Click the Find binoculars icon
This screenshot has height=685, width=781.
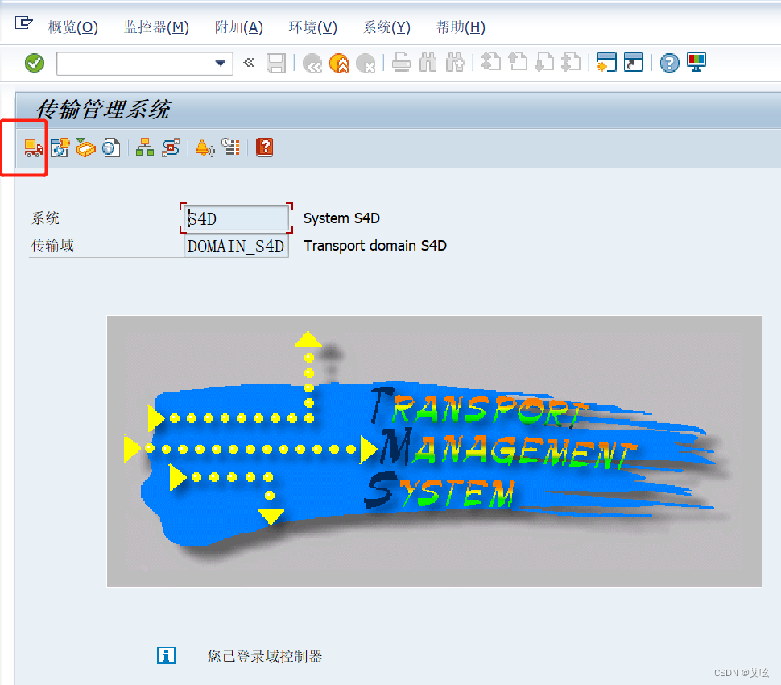(x=428, y=63)
